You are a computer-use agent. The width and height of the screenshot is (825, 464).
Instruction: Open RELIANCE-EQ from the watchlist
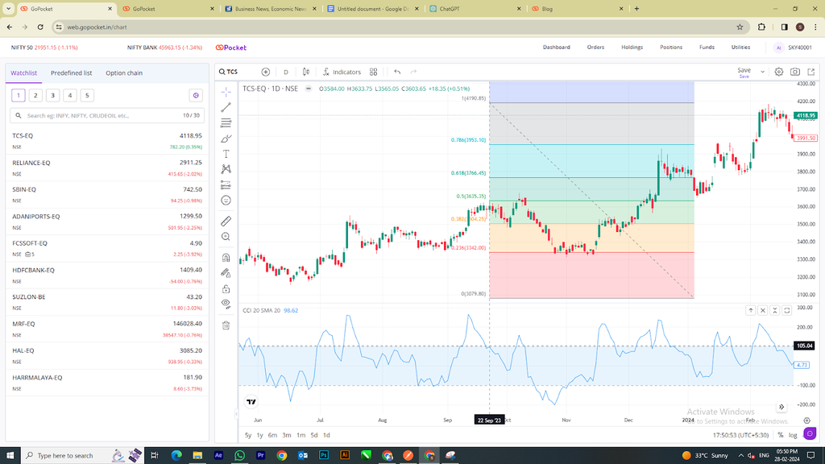107,168
